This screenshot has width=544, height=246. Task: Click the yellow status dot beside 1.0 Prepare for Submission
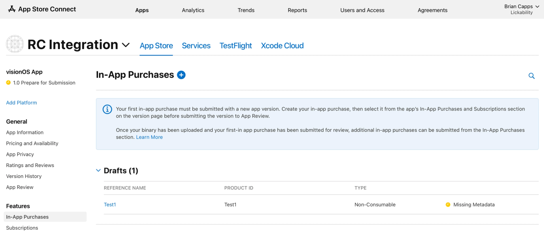point(8,83)
